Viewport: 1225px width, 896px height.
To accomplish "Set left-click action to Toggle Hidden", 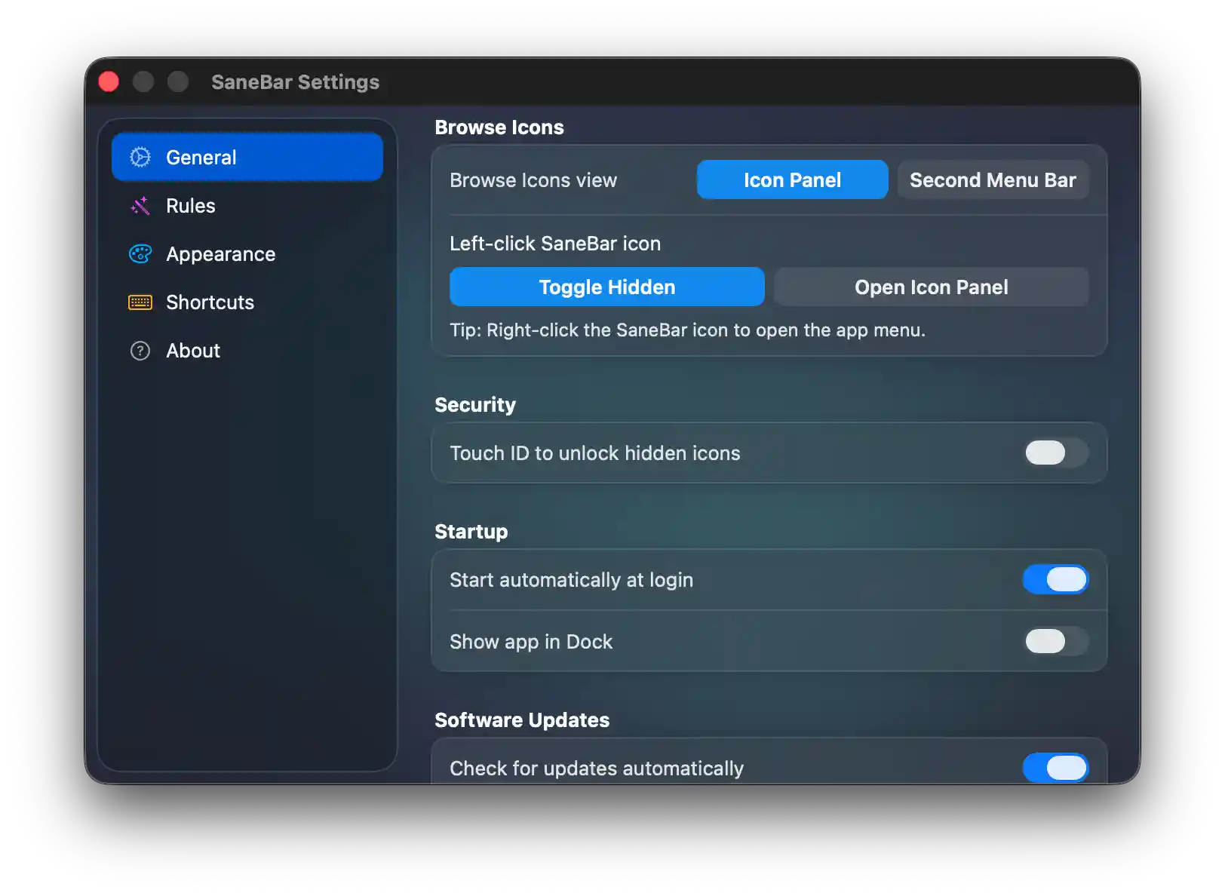I will [607, 287].
